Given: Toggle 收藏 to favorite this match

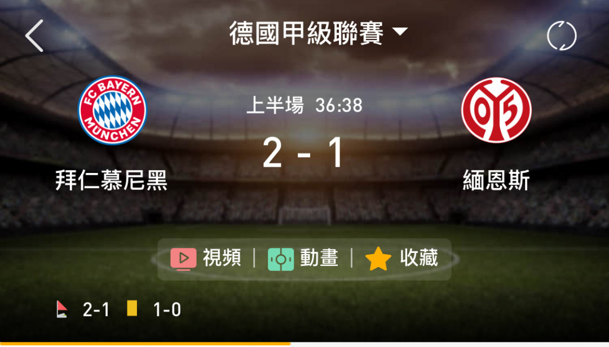Looking at the screenshot, I should (x=419, y=258).
